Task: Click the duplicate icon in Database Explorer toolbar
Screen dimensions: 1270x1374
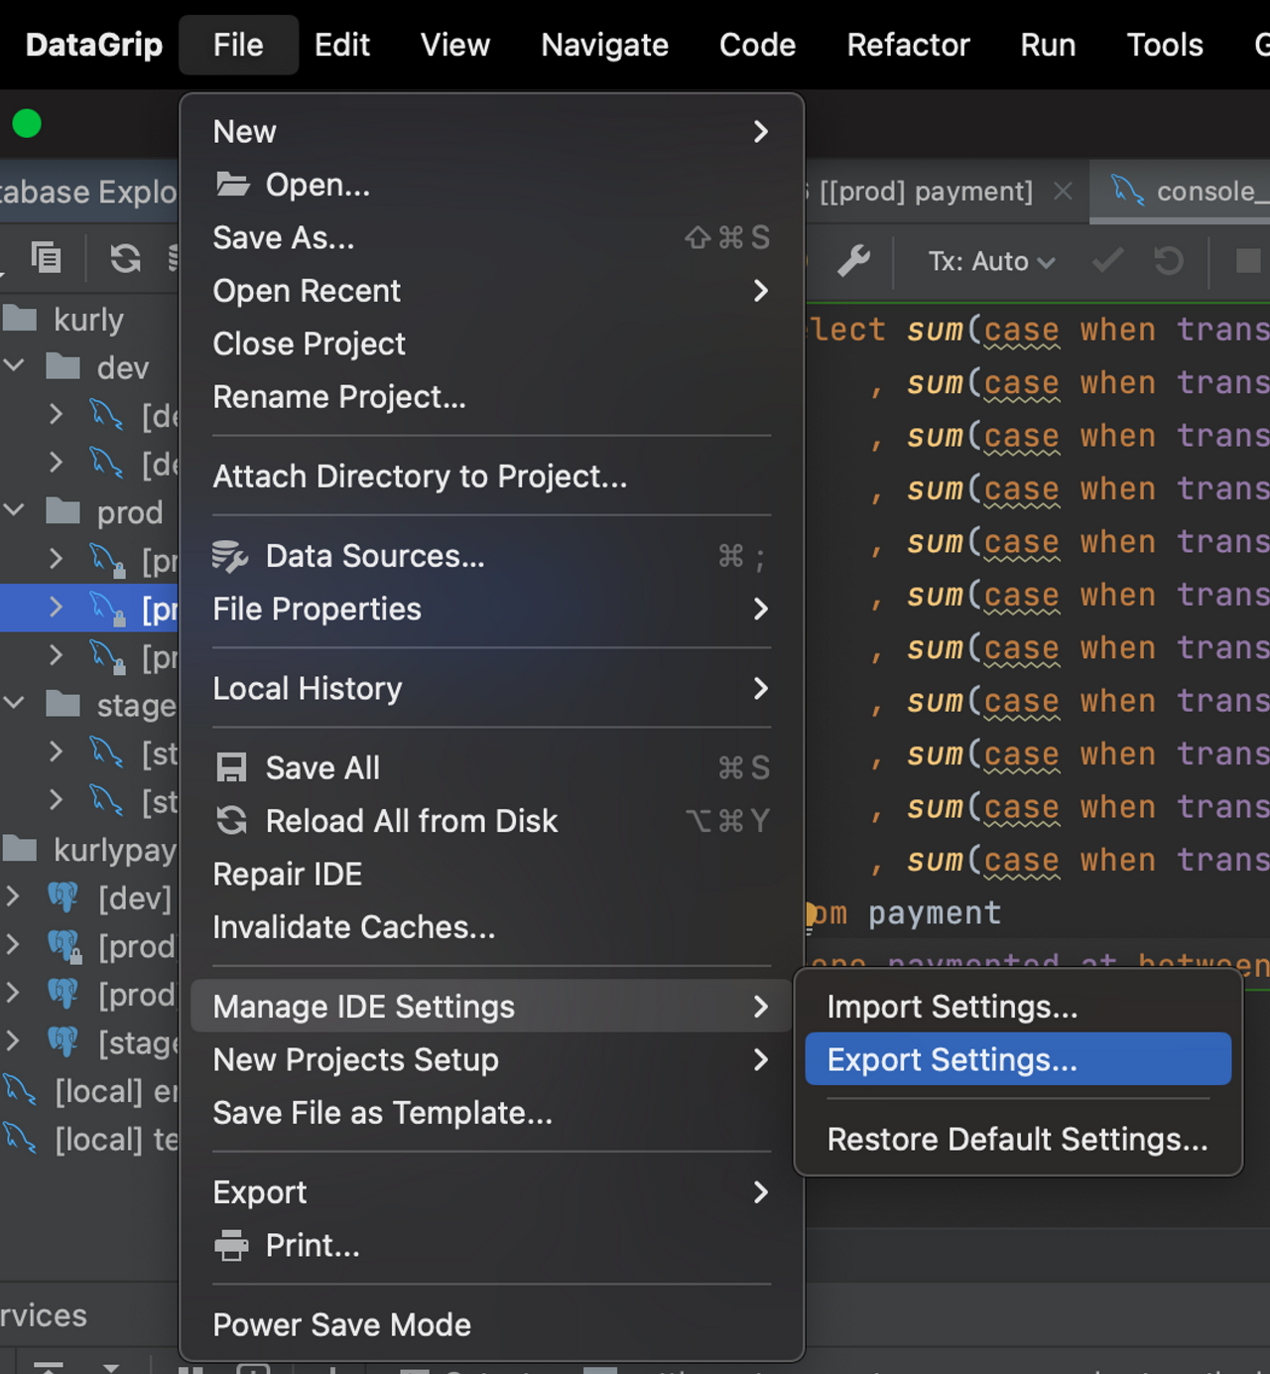Action: click(46, 257)
